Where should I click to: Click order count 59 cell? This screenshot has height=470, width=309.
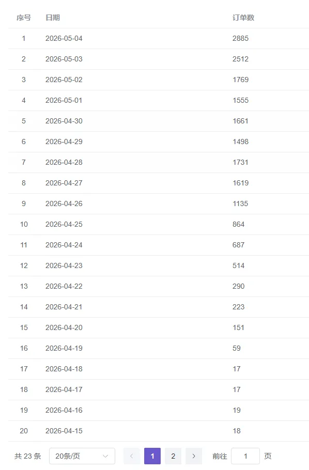coord(236,348)
